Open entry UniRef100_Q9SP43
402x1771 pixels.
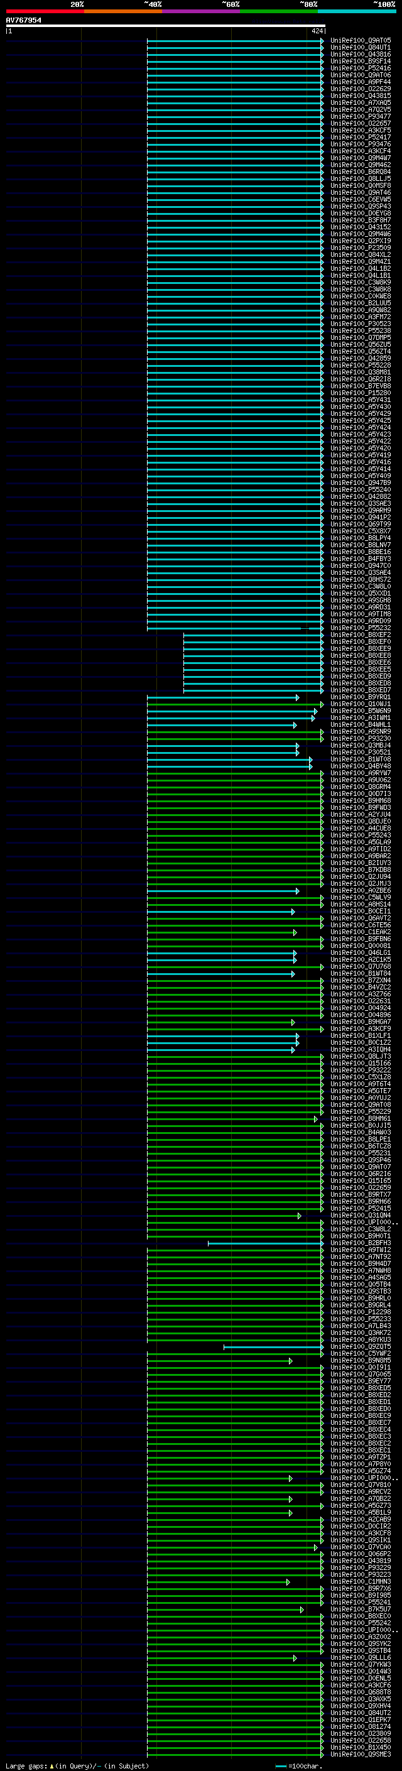361,206
